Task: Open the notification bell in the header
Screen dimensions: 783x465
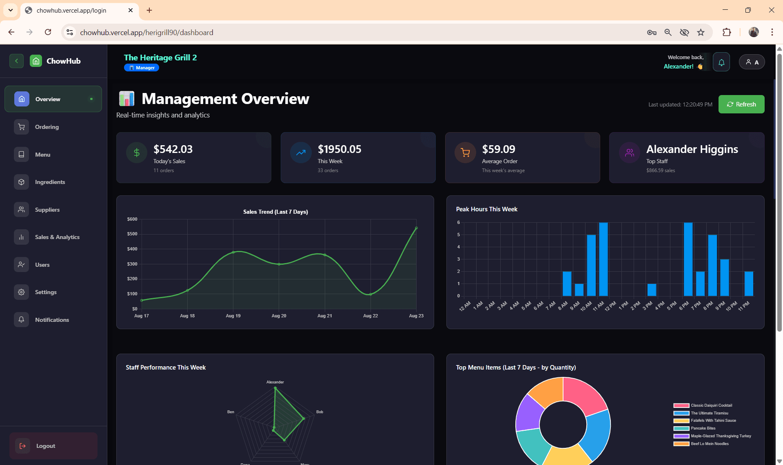Action: tap(721, 62)
